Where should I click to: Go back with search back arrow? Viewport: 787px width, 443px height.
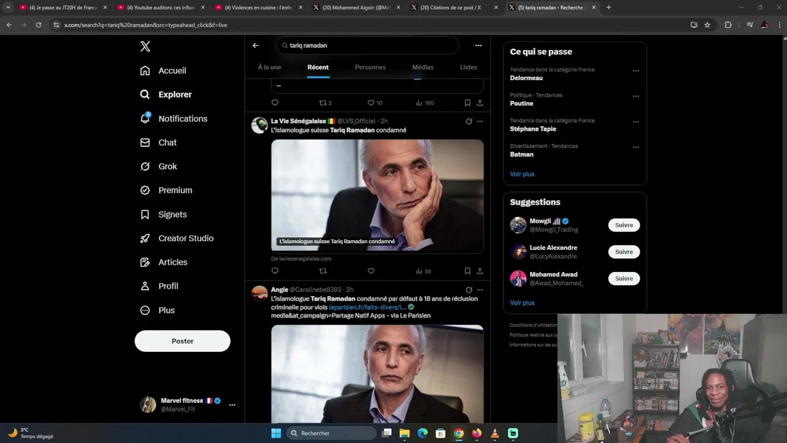click(x=256, y=45)
